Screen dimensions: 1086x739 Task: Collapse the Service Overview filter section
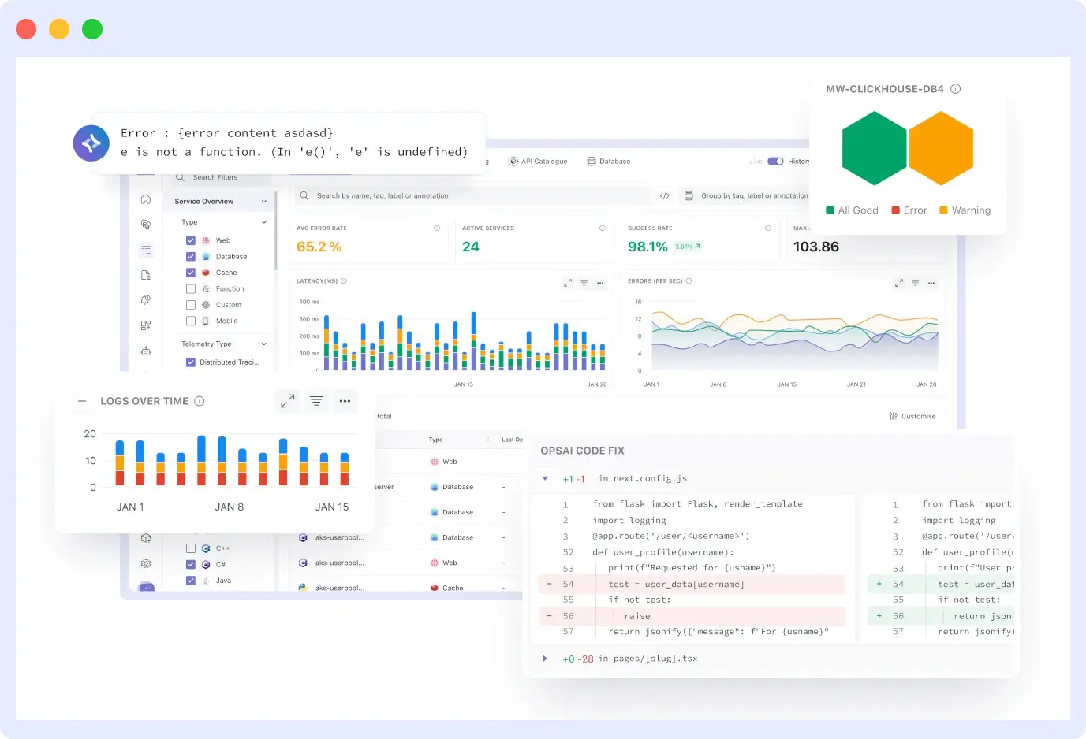point(263,201)
